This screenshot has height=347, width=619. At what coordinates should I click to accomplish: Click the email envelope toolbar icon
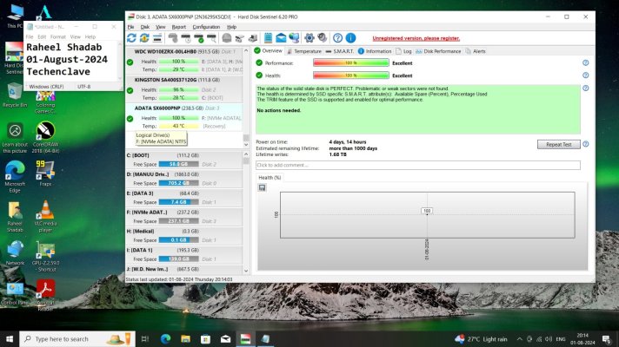[281, 38]
